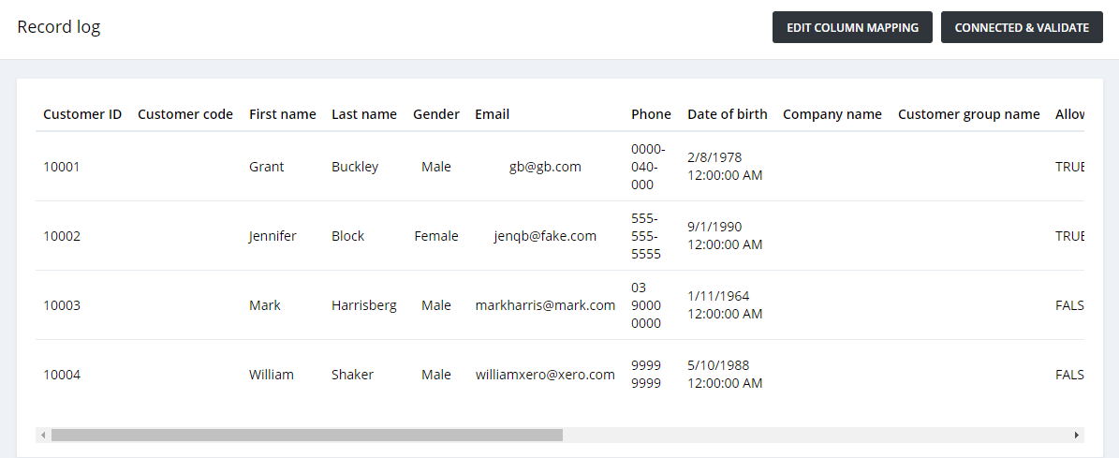
Task: Click the email gb@gb.com
Action: (x=545, y=167)
